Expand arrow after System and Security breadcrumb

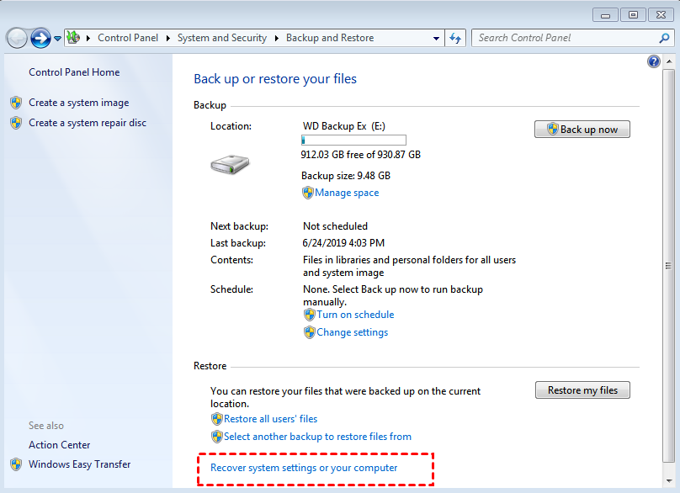(276, 38)
